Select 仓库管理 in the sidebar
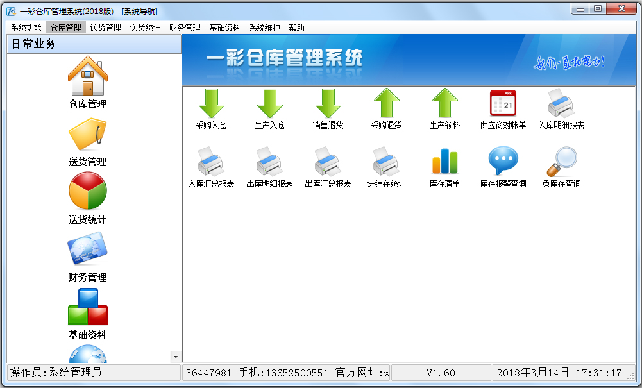The width and height of the screenshot is (642, 388). pyautogui.click(x=88, y=85)
